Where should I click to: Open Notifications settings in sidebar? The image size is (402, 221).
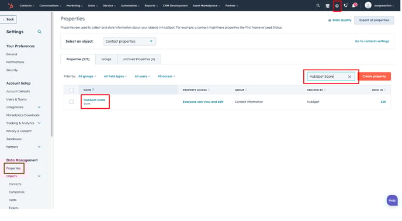[x=15, y=62]
